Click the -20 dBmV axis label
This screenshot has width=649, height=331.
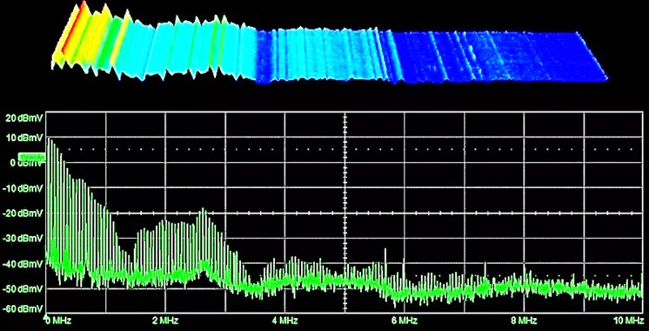pos(23,213)
